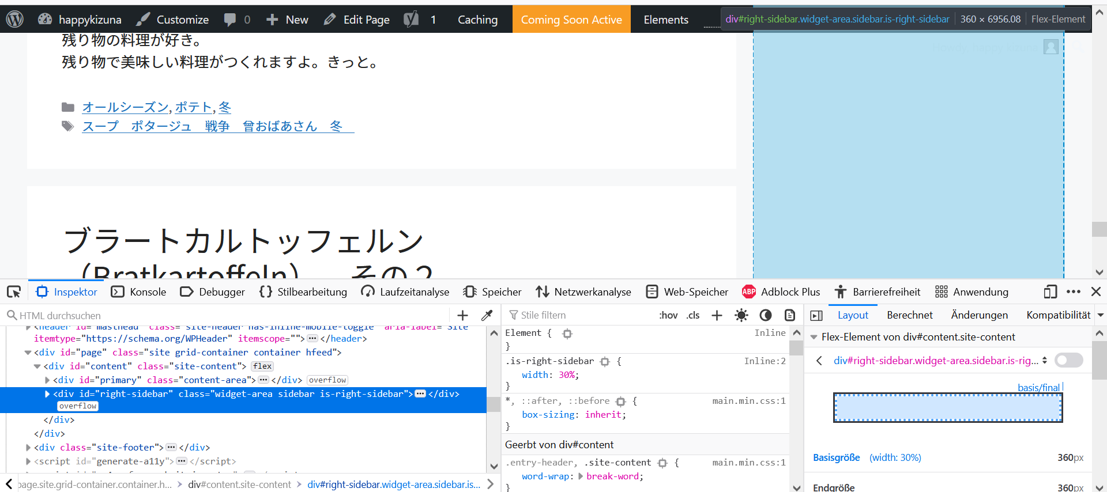The height and width of the screenshot is (492, 1107).
Task: Expand the script generate-a11y node
Action: point(28,461)
